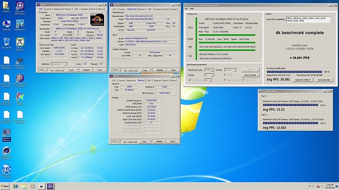Open Windows Explorer folder on the taskbar
This screenshot has height=190, width=339.
24,186
